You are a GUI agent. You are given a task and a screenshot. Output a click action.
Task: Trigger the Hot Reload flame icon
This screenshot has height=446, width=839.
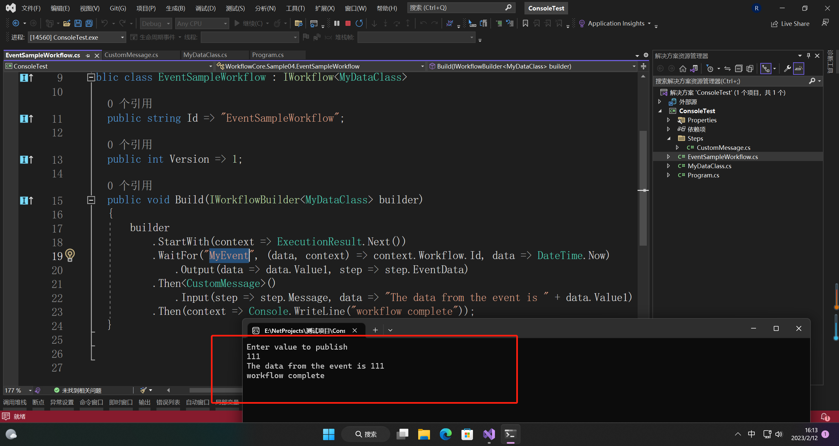tap(278, 23)
